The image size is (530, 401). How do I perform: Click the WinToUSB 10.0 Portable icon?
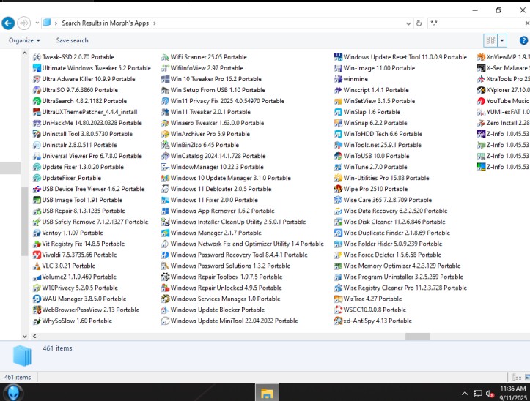(x=338, y=156)
